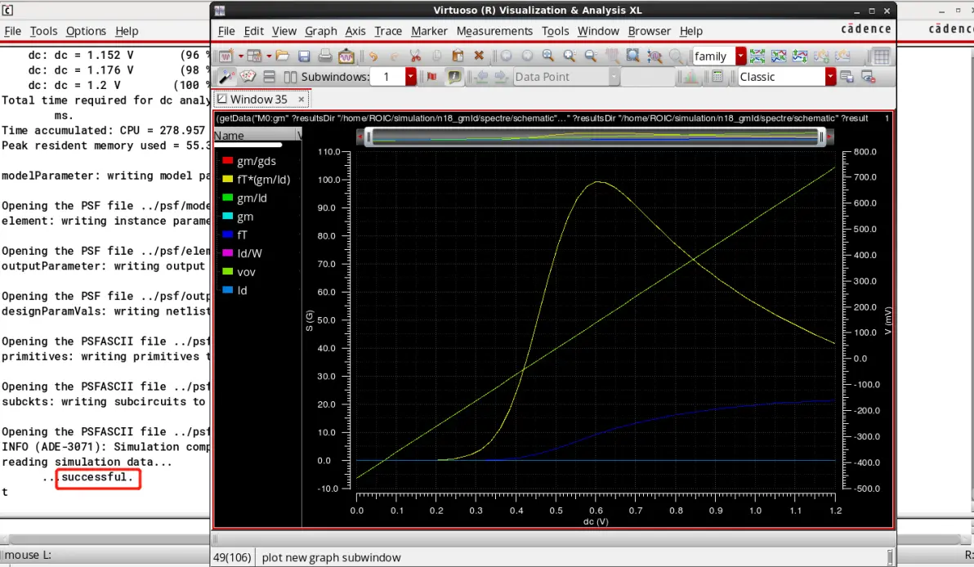Click the dc (V) x-axis label
This screenshot has width=974, height=567.
click(x=595, y=522)
